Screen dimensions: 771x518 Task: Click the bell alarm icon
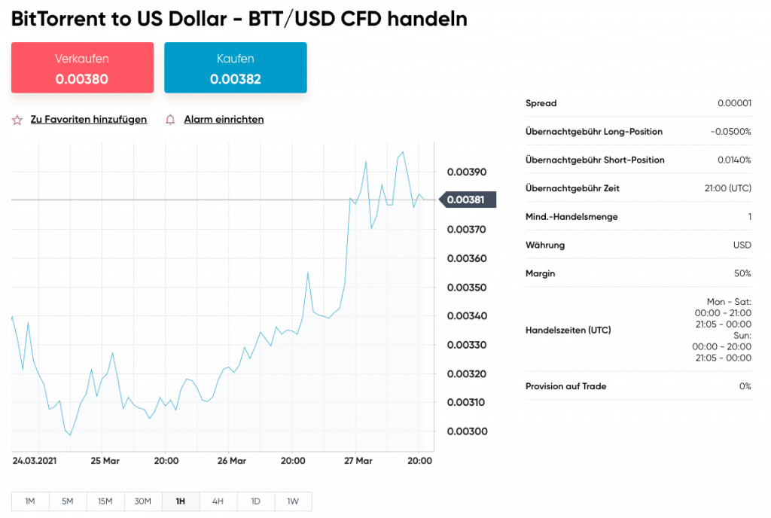(170, 120)
